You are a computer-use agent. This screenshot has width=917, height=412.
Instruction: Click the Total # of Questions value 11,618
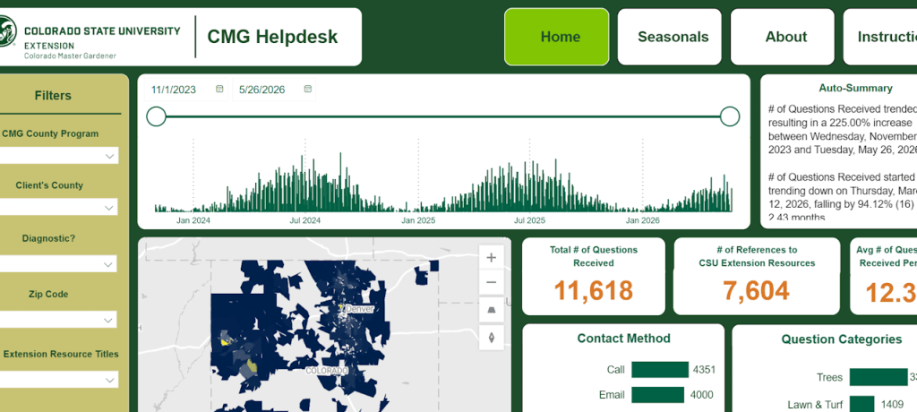(593, 291)
